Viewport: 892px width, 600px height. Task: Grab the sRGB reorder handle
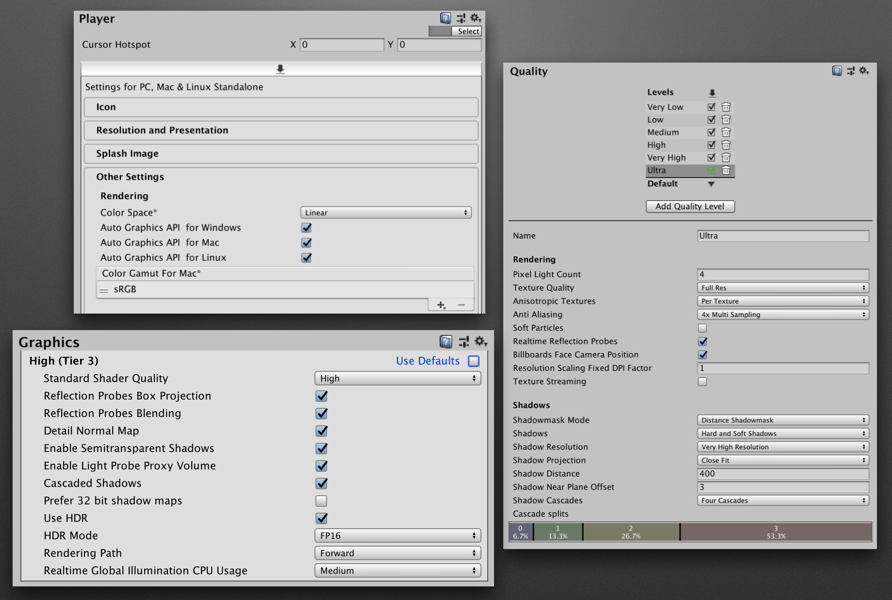tap(104, 290)
